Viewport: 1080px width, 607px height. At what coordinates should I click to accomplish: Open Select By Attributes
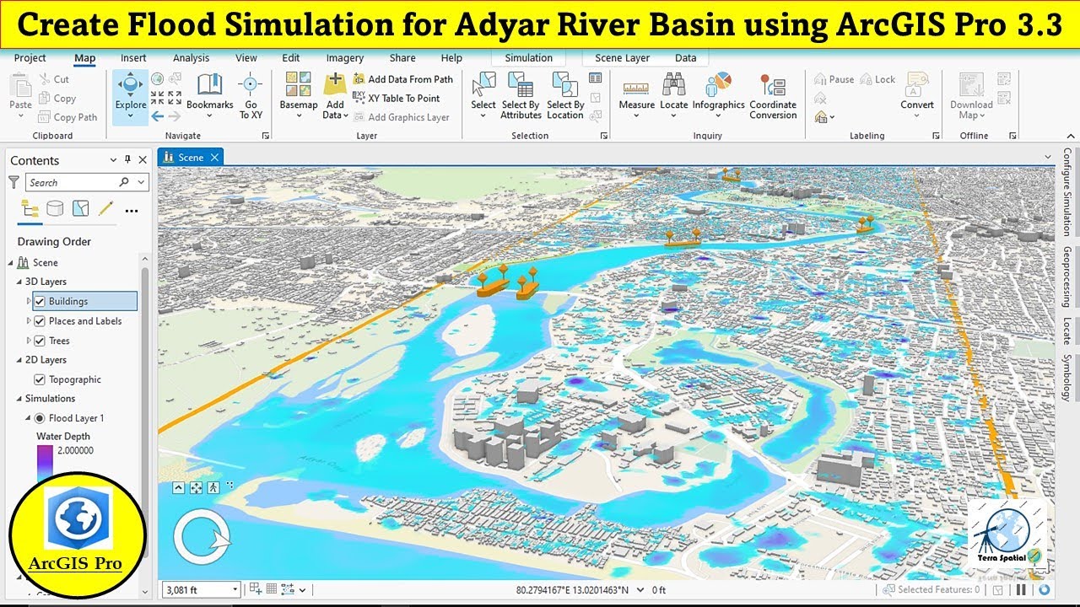point(521,95)
